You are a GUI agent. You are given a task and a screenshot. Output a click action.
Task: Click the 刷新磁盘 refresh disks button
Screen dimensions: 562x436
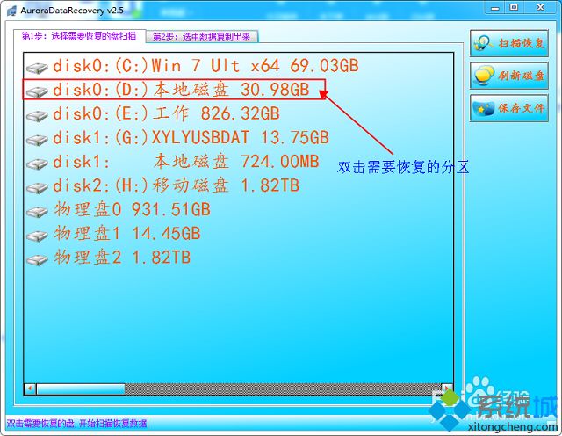click(509, 76)
